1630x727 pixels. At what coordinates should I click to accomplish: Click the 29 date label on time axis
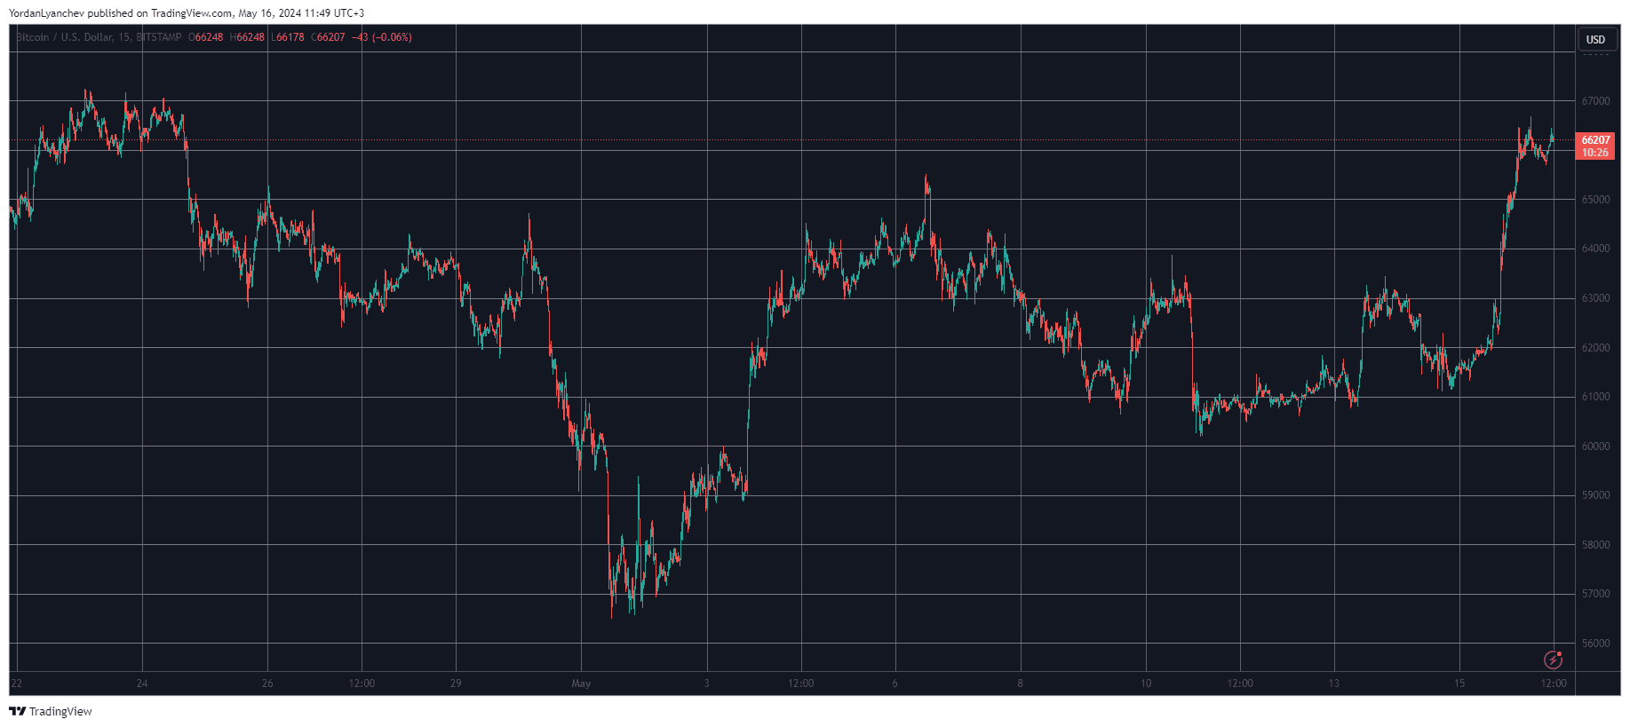tap(456, 684)
